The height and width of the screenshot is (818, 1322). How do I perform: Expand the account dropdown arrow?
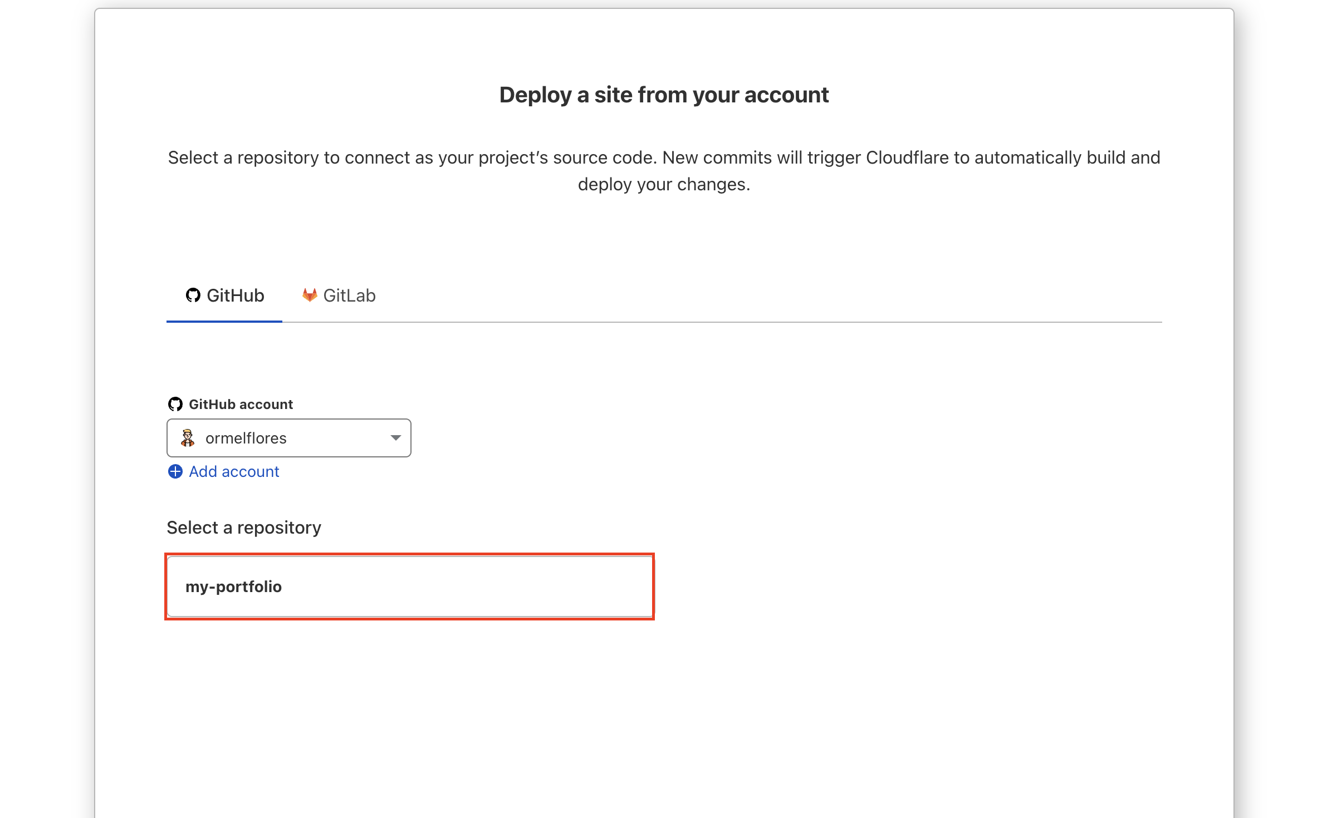pos(395,438)
